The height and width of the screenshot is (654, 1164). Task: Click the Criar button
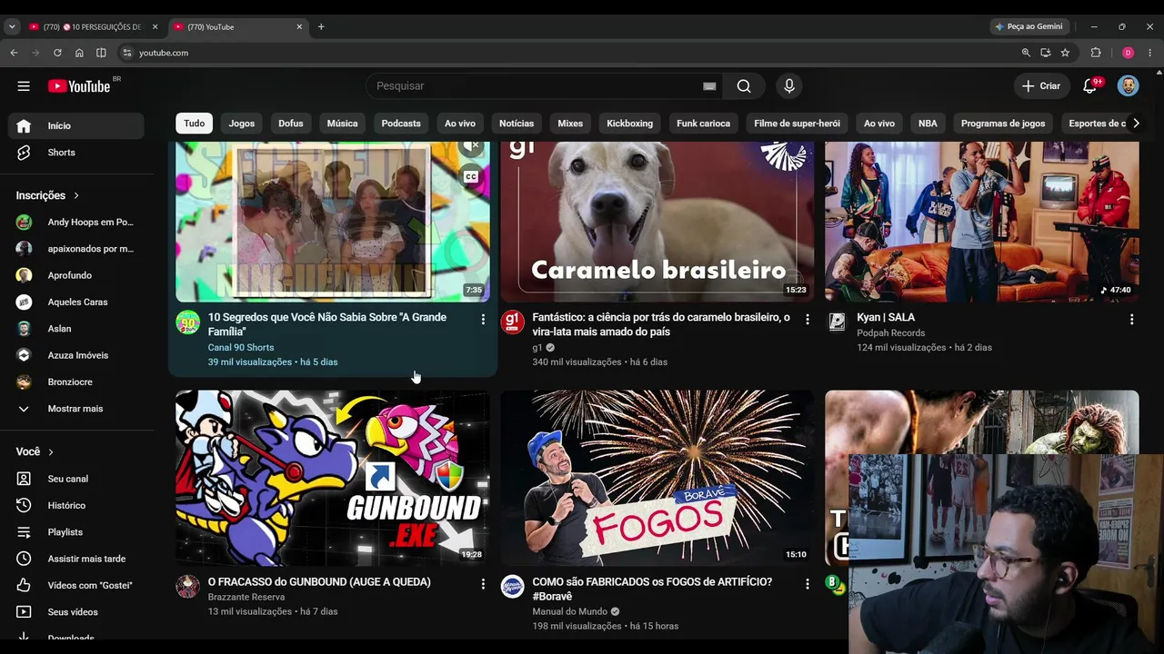[1041, 86]
